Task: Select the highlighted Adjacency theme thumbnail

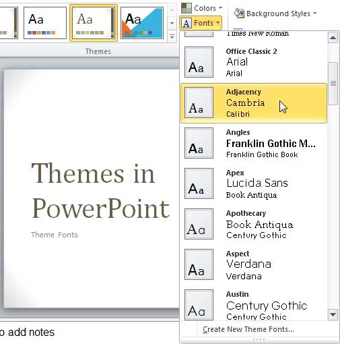Action: [x=94, y=23]
